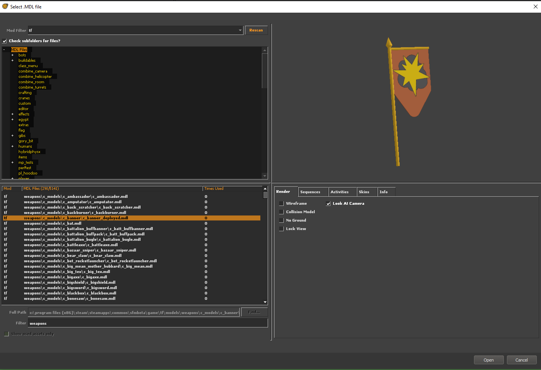Select c_battleaxe.mdl file row

pos(132,245)
